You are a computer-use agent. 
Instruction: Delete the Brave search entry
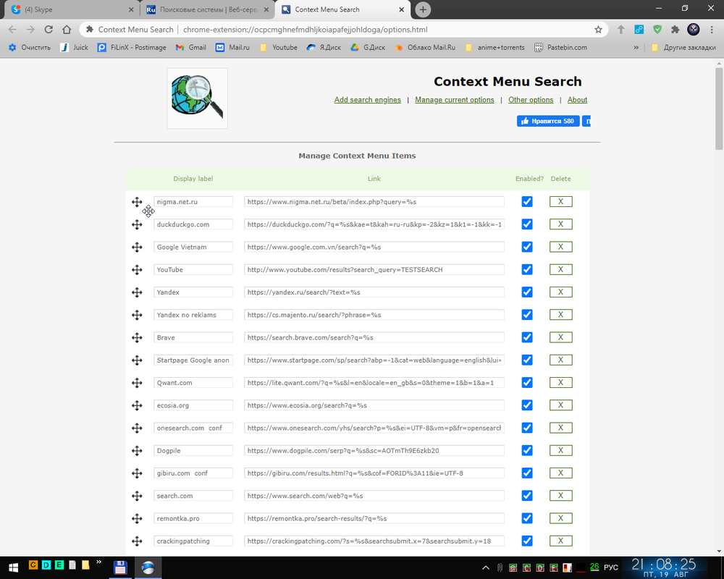(560, 337)
